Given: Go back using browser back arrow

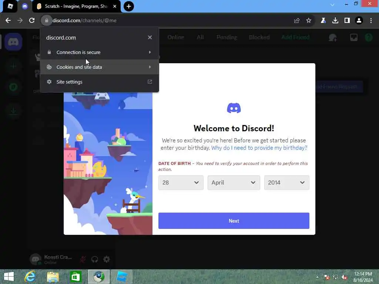Looking at the screenshot, I should 8,21.
